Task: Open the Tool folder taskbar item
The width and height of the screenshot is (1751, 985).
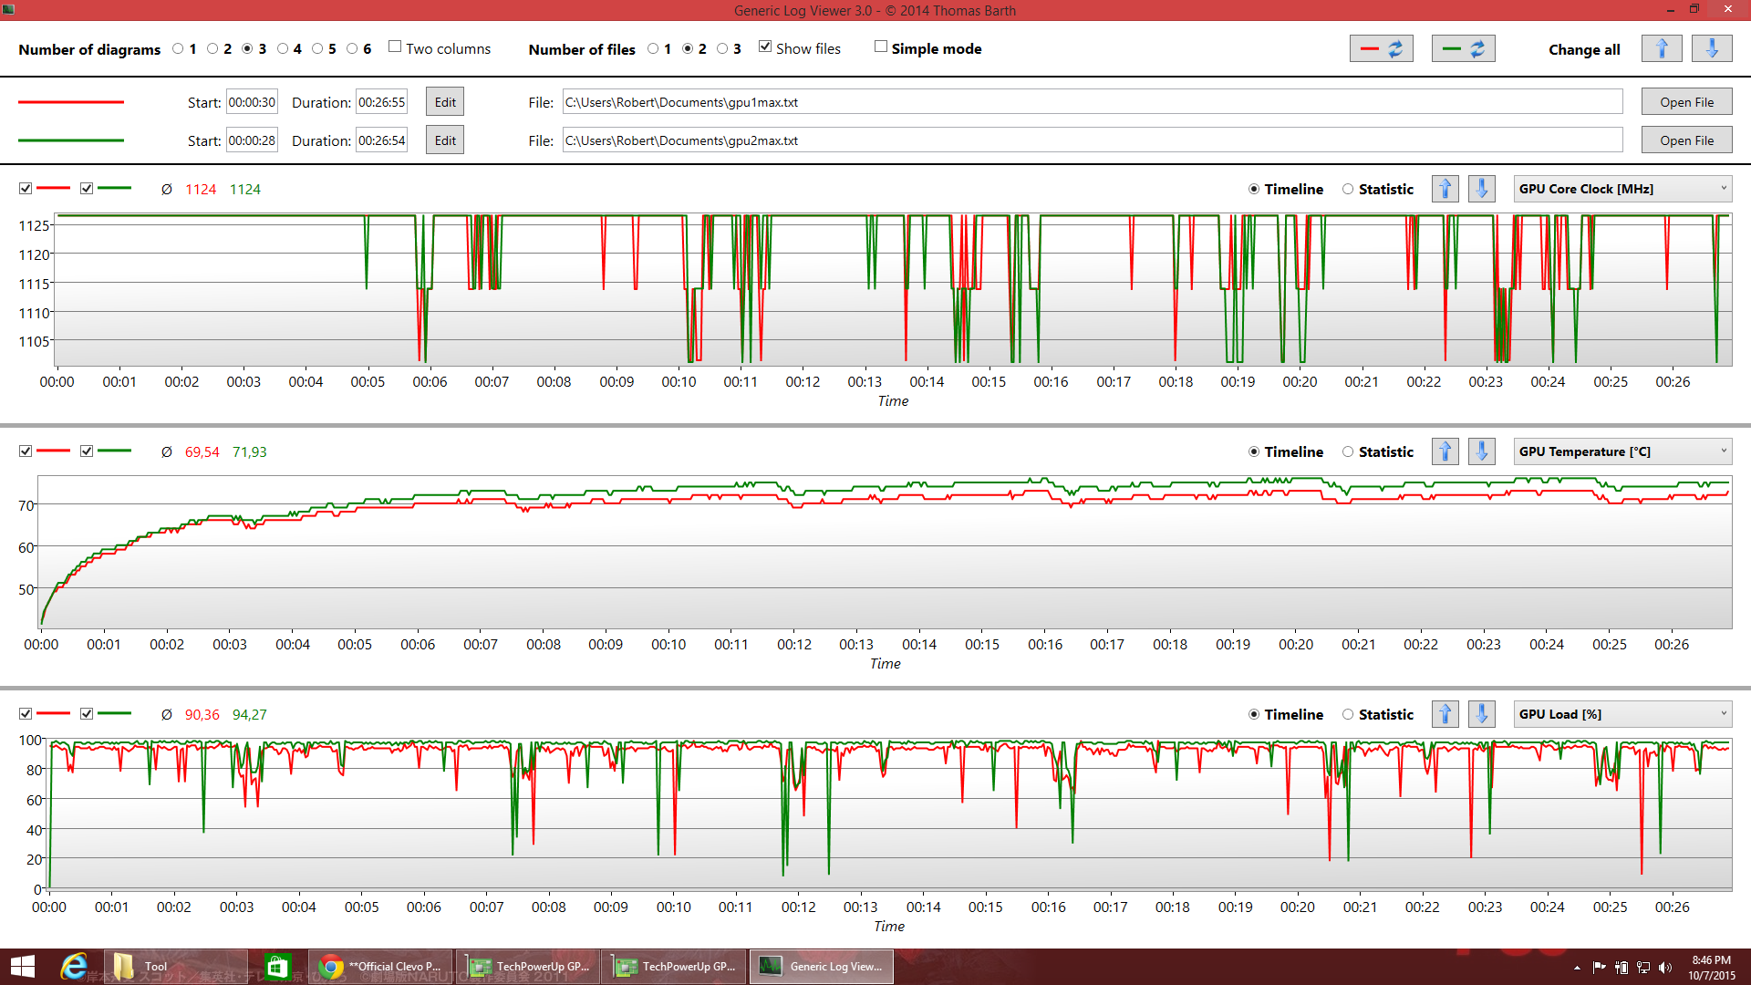Action: pos(175,967)
